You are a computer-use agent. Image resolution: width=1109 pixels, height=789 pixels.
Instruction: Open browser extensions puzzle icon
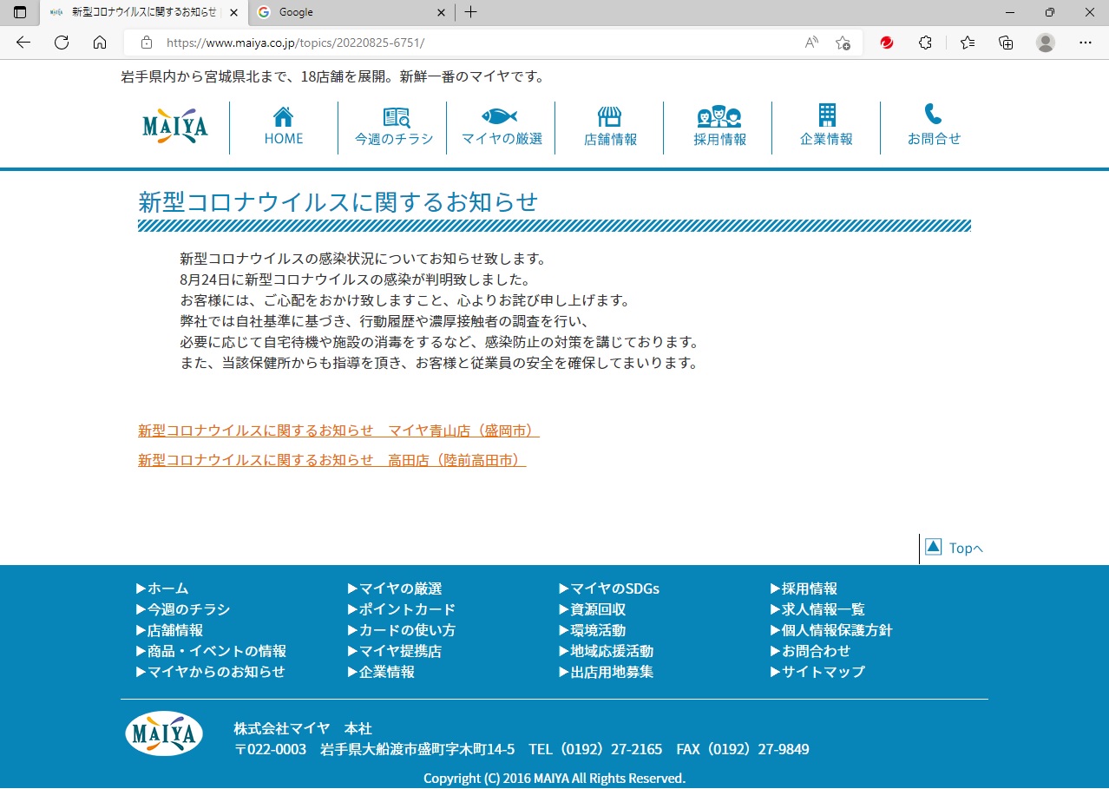coord(925,43)
